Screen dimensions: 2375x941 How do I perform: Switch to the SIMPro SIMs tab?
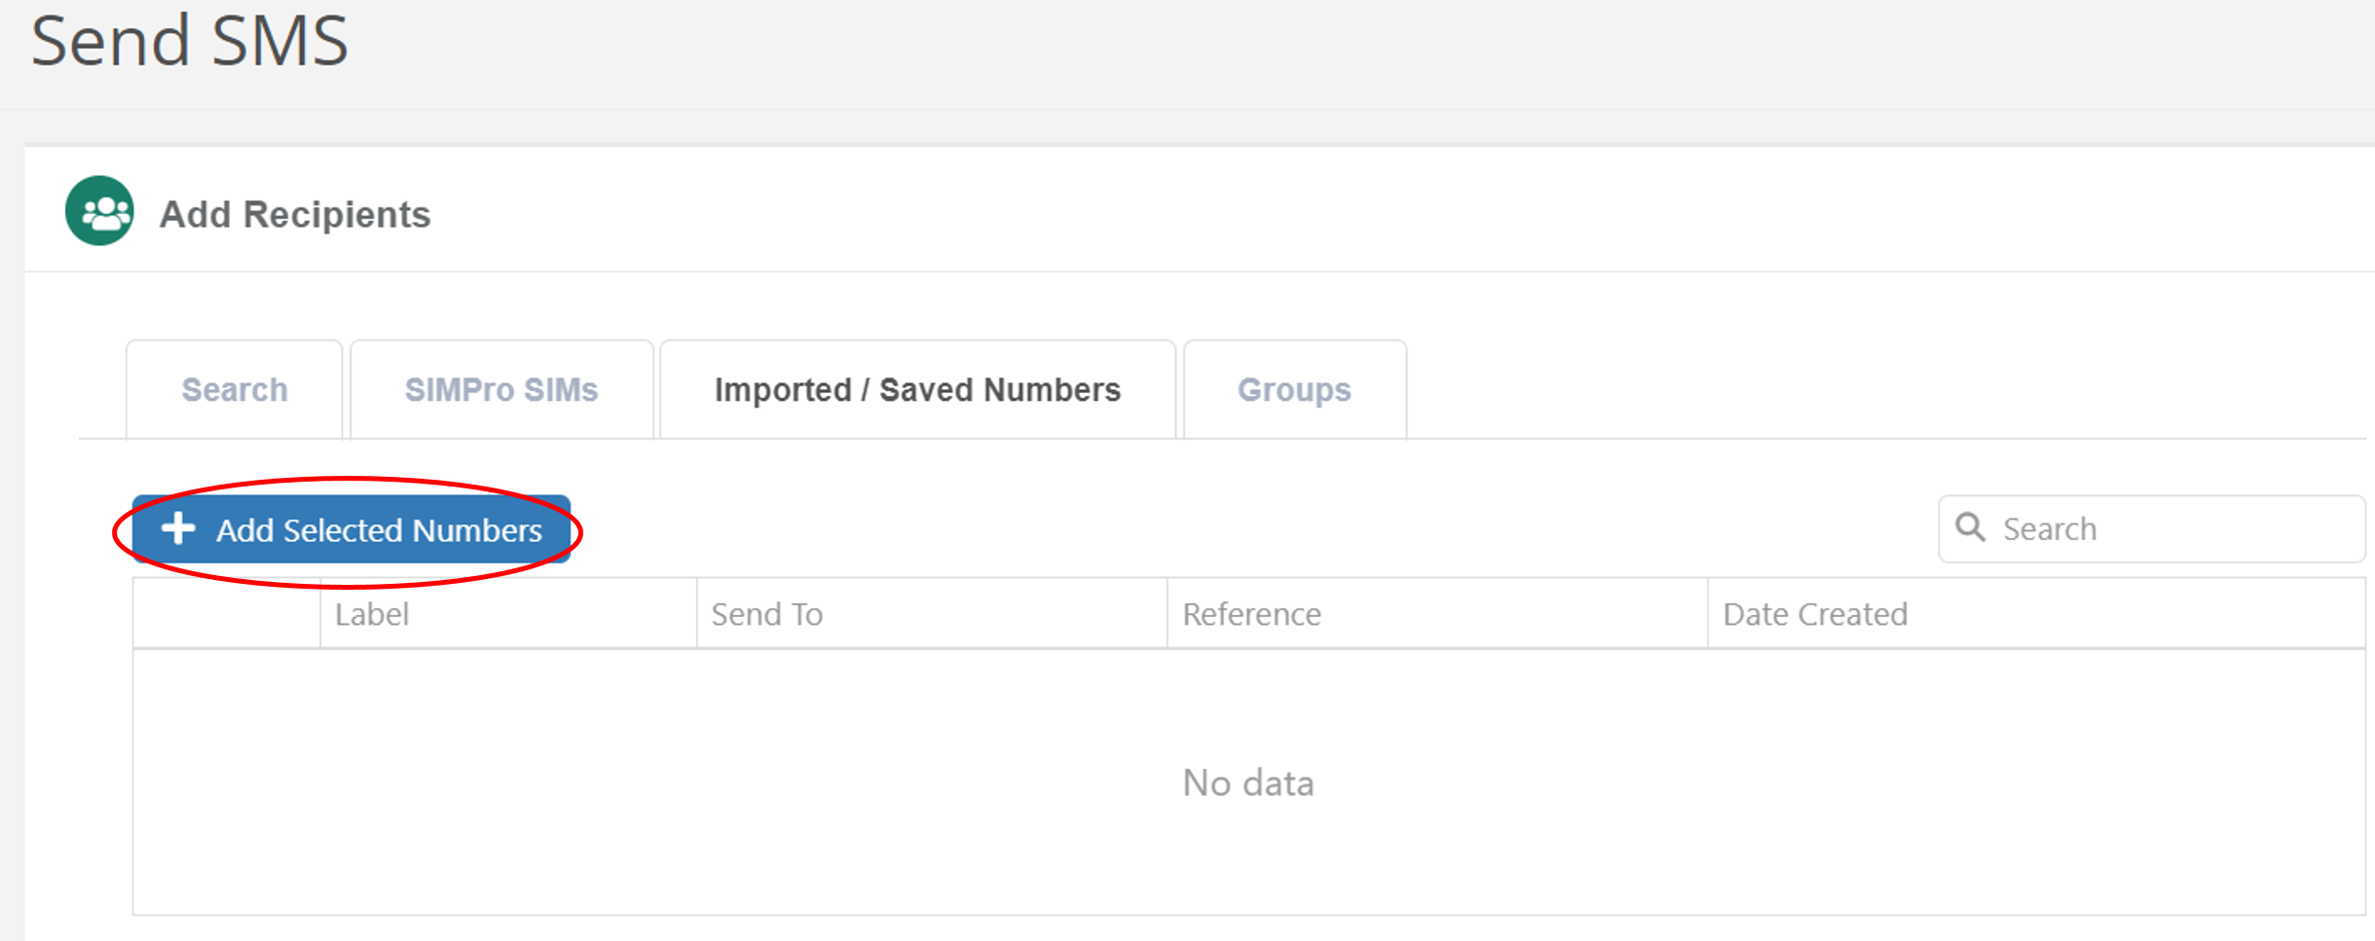[501, 388]
